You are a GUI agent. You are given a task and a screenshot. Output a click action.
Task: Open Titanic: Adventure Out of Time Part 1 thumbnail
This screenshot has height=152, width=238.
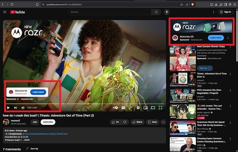pos(183,79)
